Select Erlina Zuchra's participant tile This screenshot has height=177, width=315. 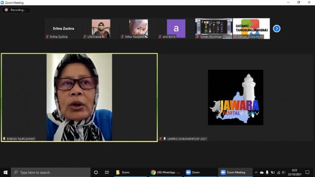coord(63,29)
